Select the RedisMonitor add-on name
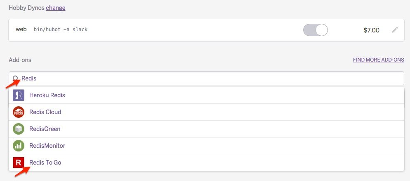Viewport: 410px width, 181px height. (47, 146)
